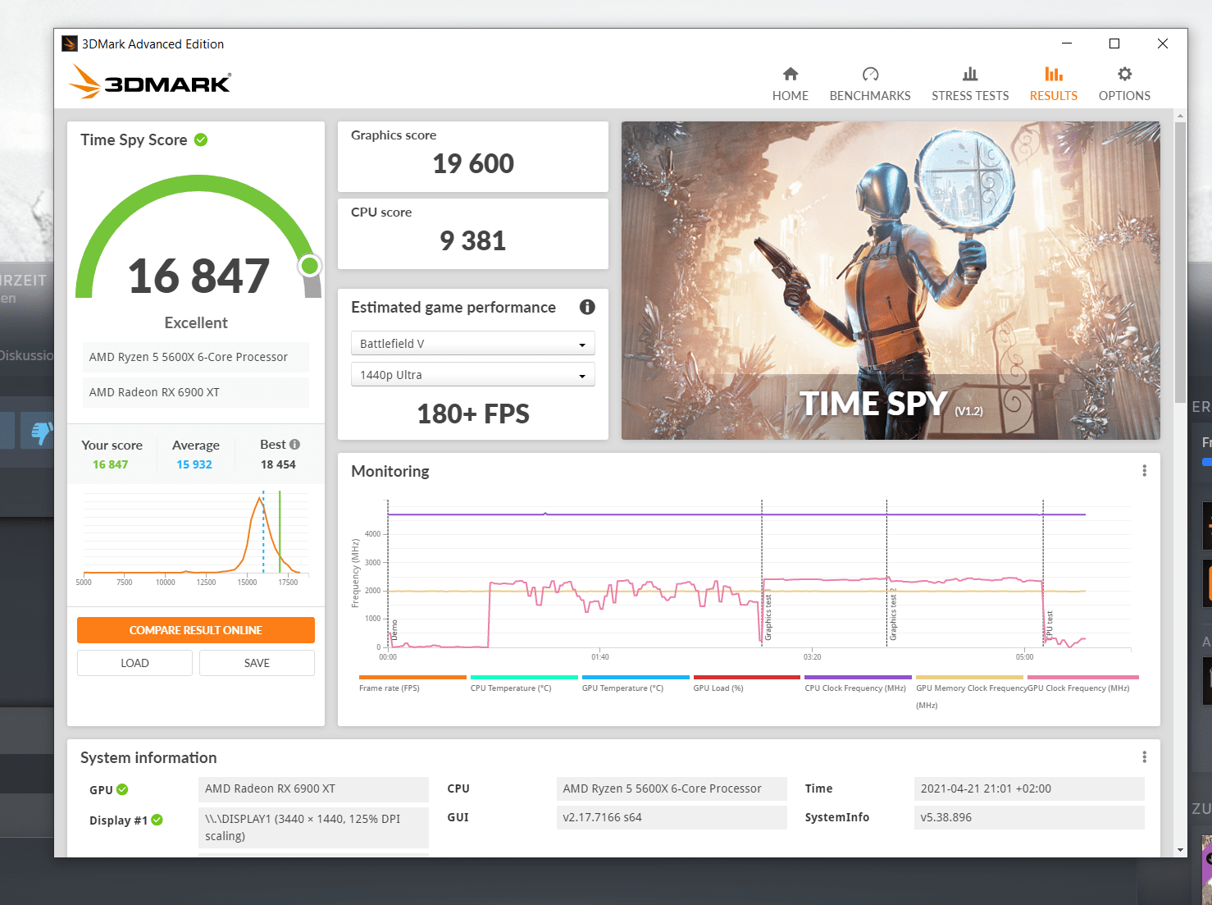1212x905 pixels.
Task: Click the Graphics score value 19 600
Action: (x=473, y=164)
